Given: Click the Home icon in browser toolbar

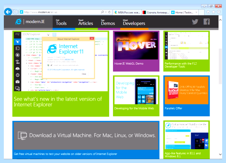Looking at the screenshot, I should pyautogui.click(x=208, y=12).
